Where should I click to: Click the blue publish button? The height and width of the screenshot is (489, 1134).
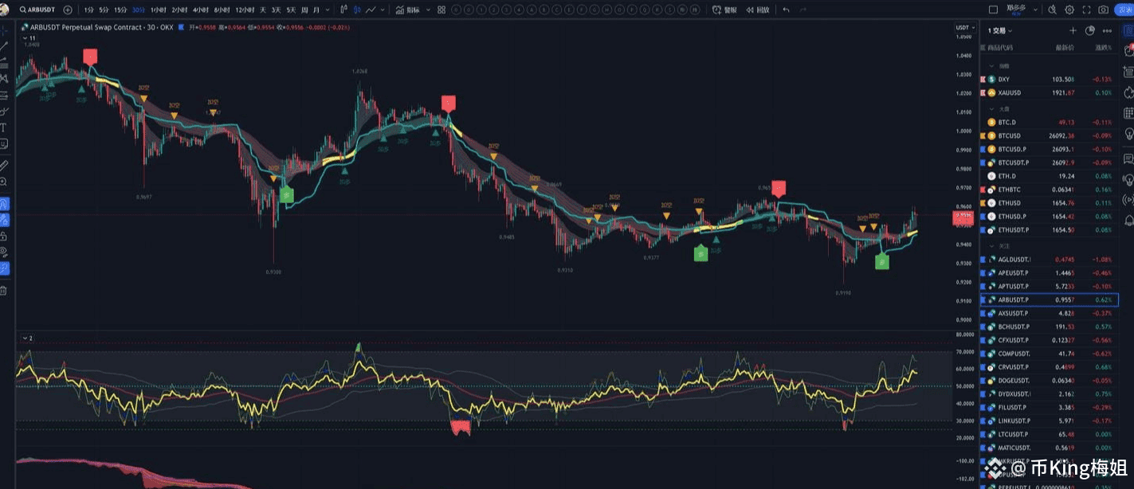click(x=1124, y=10)
